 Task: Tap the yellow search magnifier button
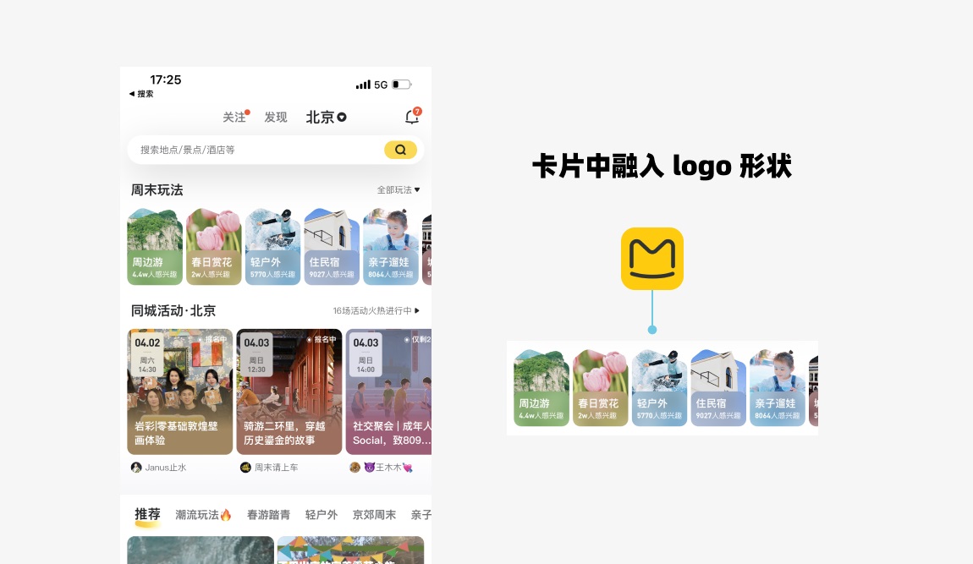400,150
